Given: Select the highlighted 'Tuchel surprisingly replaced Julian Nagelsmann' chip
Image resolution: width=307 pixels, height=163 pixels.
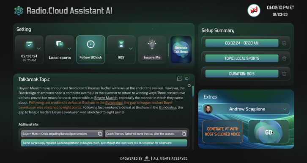Looking at the screenshot, I should 104,143.
